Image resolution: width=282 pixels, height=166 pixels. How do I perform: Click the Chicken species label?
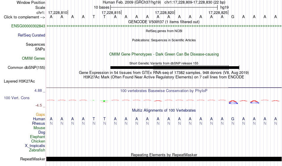[38, 141]
